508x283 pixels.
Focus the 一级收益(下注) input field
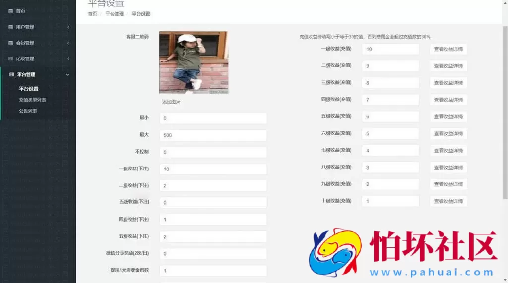click(x=213, y=169)
